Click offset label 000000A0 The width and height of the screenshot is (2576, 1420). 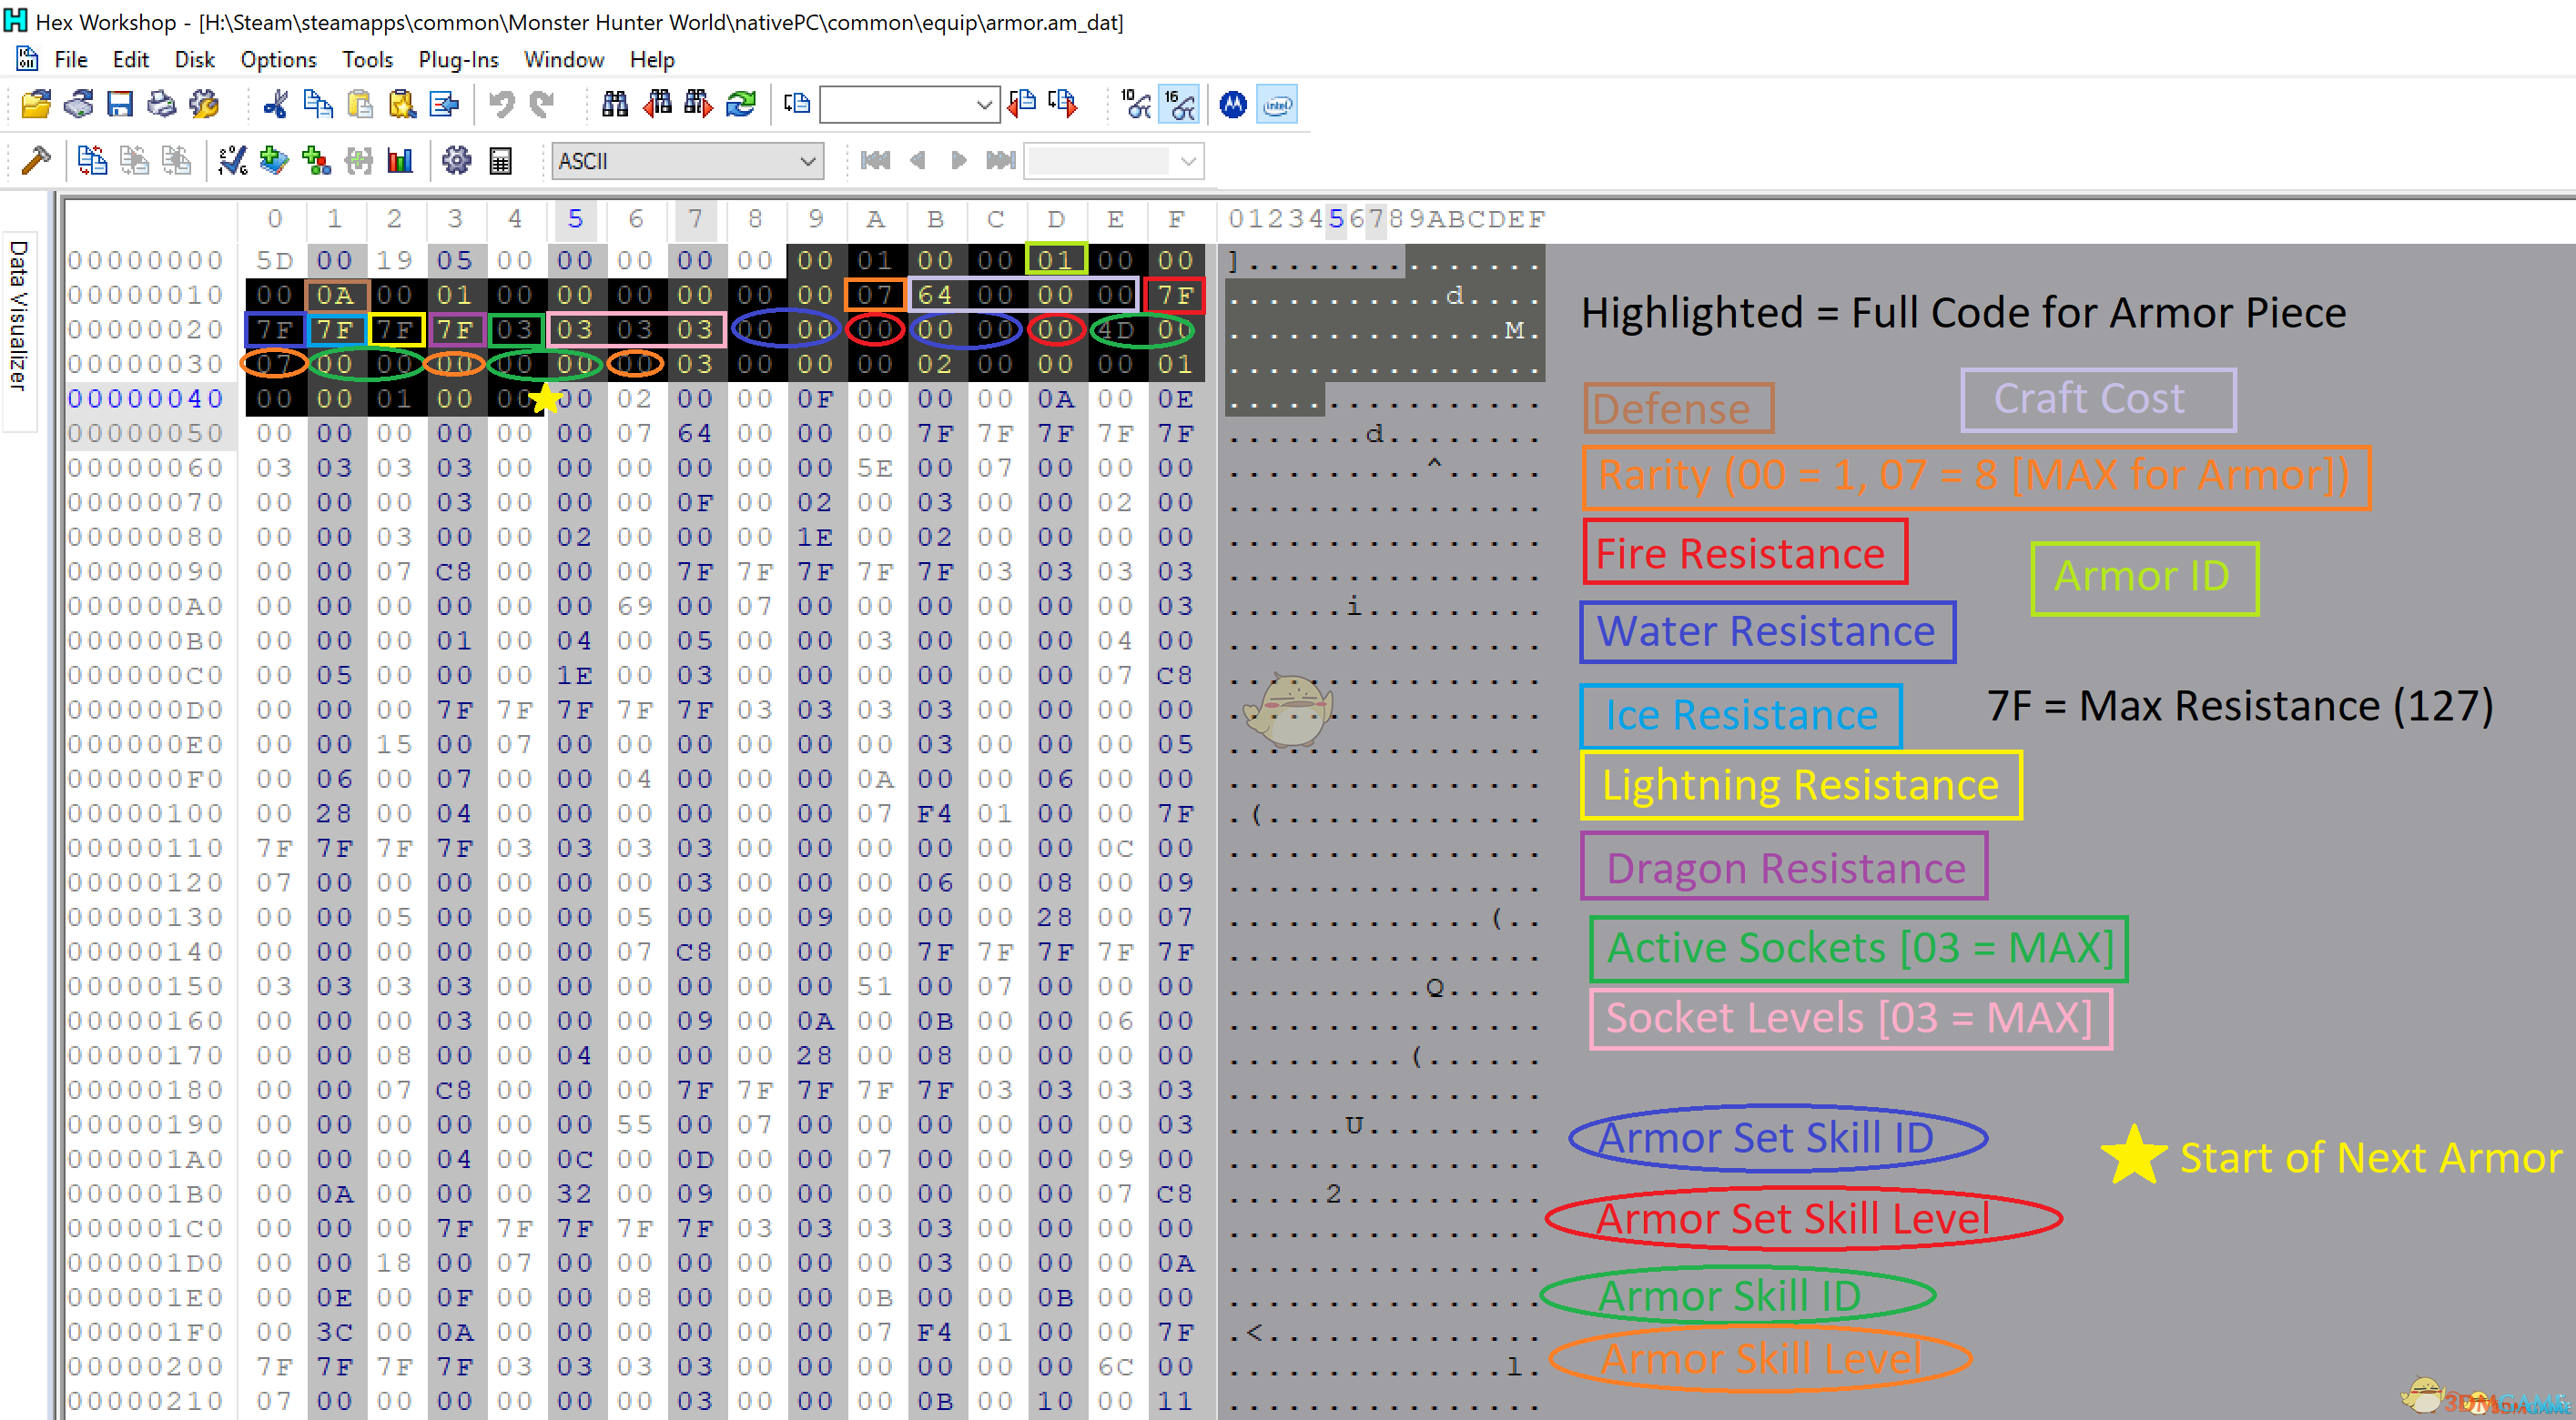click(x=146, y=606)
